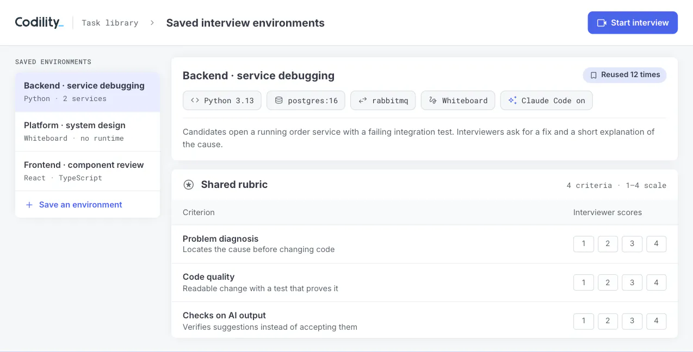693x352 pixels.
Task: Score Problem diagnosis as 1
Action: pyautogui.click(x=584, y=244)
